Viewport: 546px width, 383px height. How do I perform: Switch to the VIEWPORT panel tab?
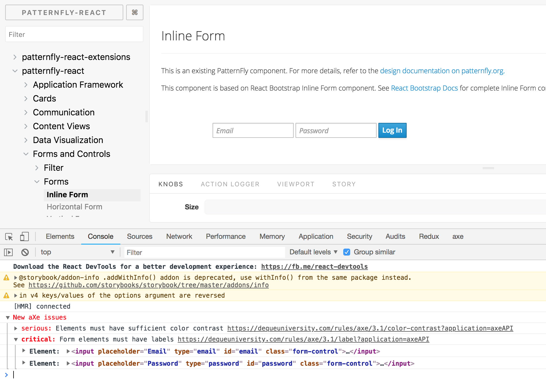tap(296, 184)
